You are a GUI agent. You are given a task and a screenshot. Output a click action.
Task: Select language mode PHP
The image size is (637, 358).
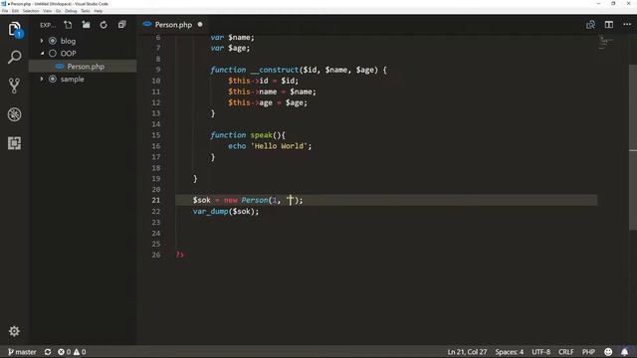pyautogui.click(x=588, y=352)
